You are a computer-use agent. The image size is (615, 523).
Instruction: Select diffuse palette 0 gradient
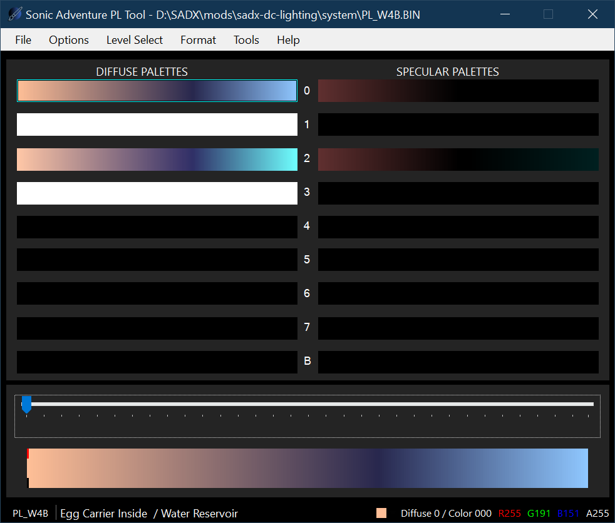pyautogui.click(x=157, y=91)
